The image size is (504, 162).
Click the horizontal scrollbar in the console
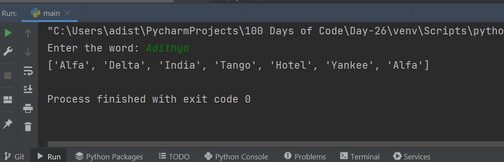point(276,144)
